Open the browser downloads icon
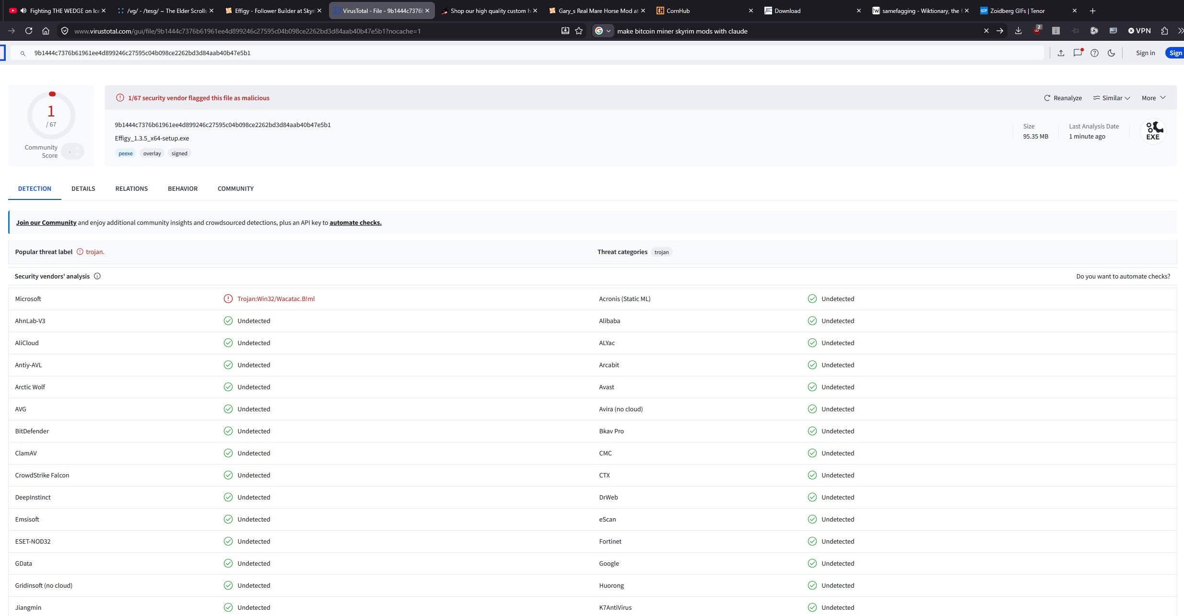The image size is (1184, 616). point(1018,31)
